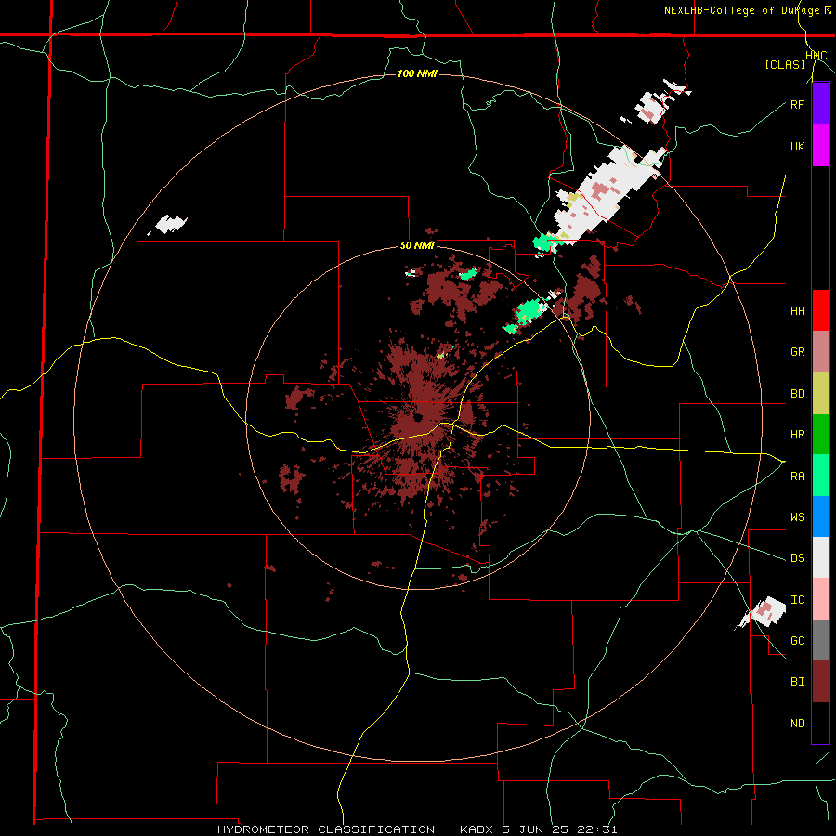This screenshot has width=836, height=836.
Task: Click the DS white legend swatch
Action: tap(820, 557)
